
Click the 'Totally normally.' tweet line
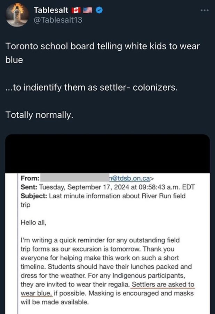(x=39, y=115)
